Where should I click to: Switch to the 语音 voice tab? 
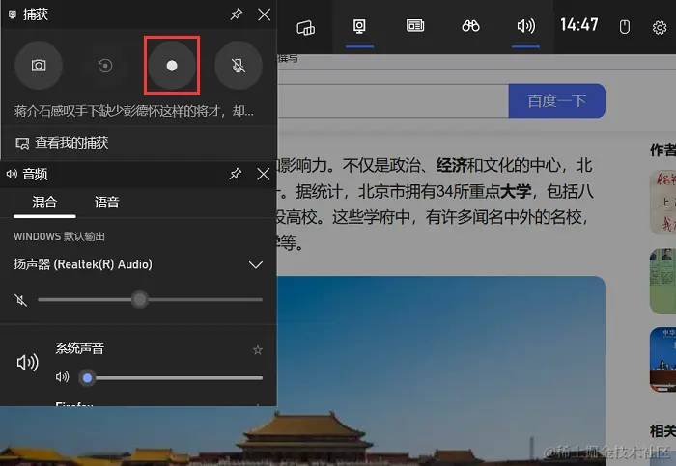tap(106, 203)
